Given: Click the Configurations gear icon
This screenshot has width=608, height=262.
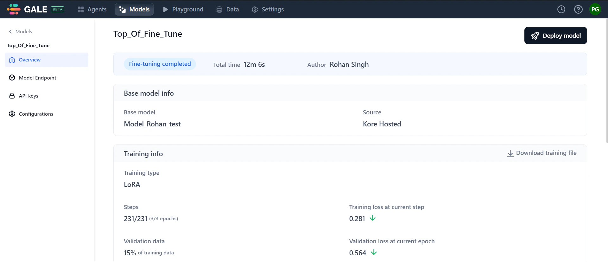Looking at the screenshot, I should point(12,114).
